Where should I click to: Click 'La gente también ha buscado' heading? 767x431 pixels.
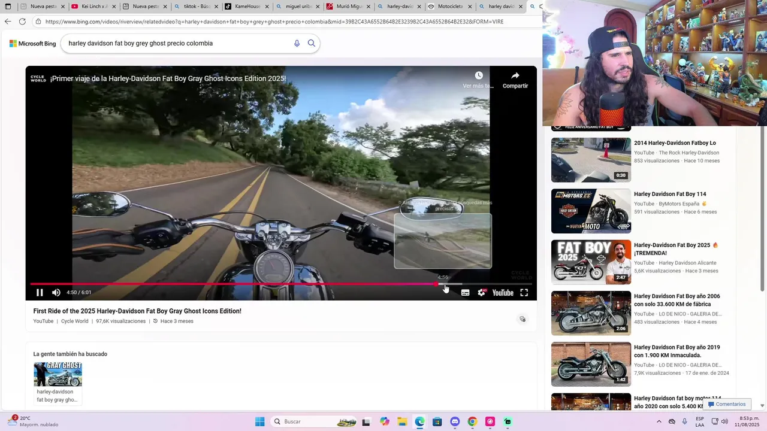pyautogui.click(x=70, y=354)
